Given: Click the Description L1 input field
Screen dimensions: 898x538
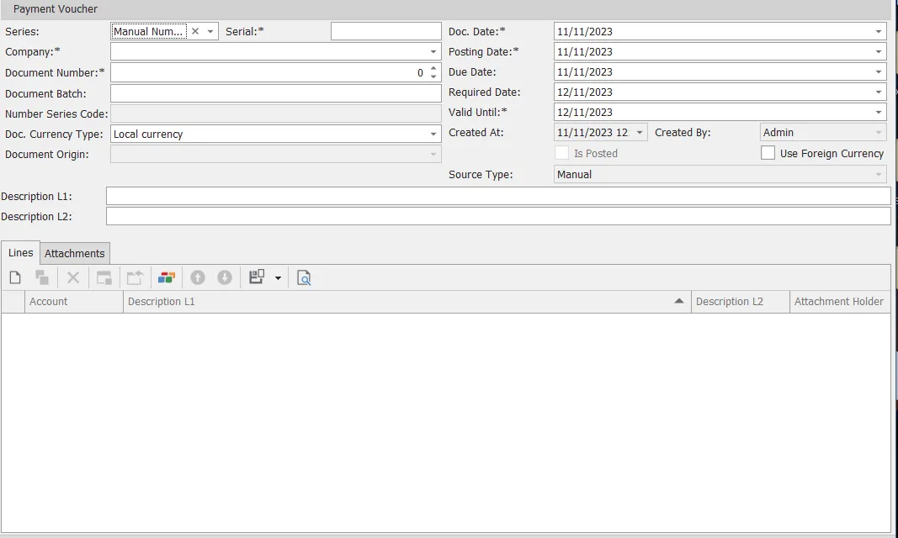Looking at the screenshot, I should 497,196.
